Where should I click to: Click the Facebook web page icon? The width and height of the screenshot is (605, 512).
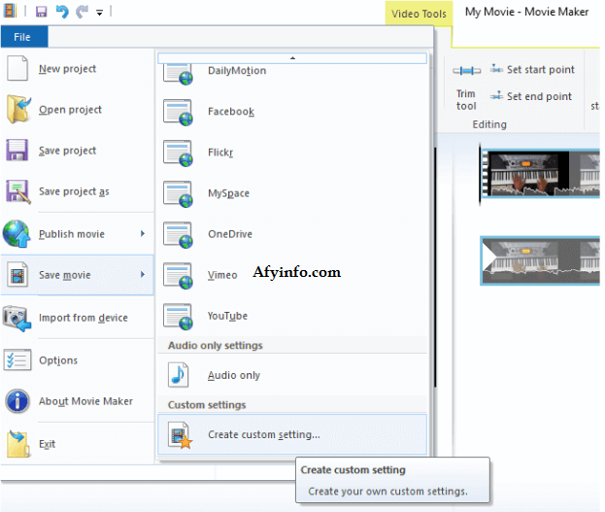tap(178, 113)
